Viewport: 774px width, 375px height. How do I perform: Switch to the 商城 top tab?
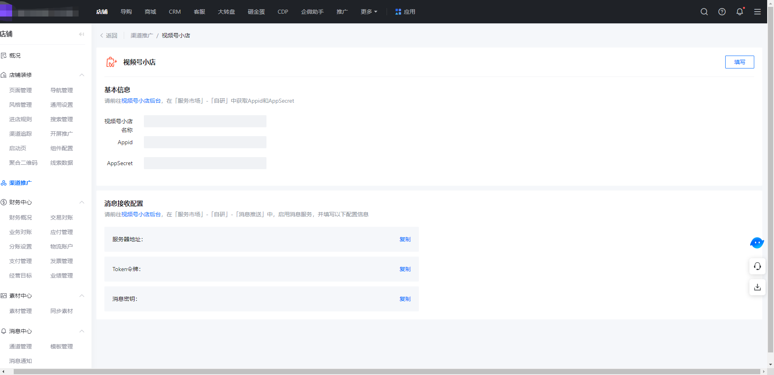pyautogui.click(x=150, y=12)
